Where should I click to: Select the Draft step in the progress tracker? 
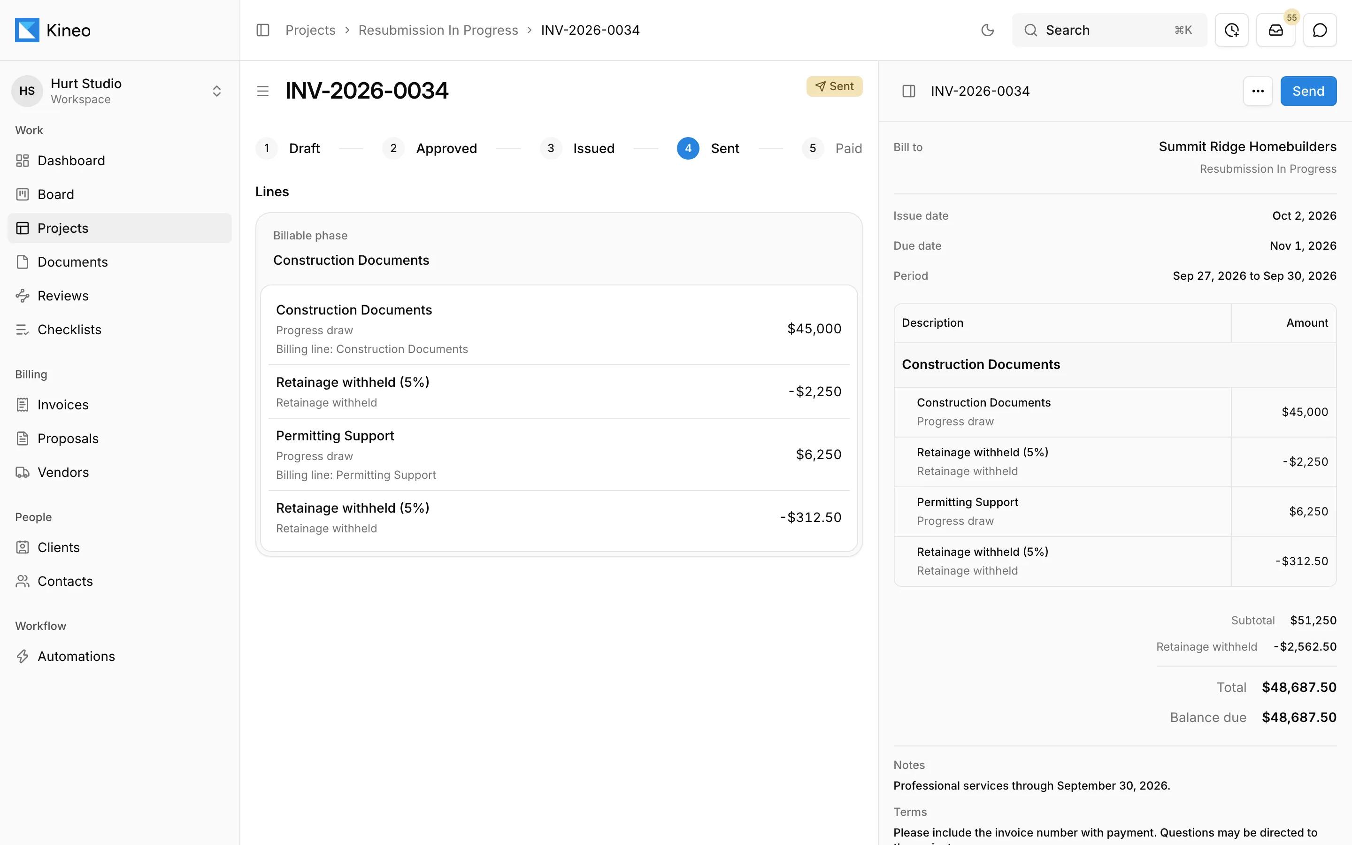pyautogui.click(x=288, y=148)
